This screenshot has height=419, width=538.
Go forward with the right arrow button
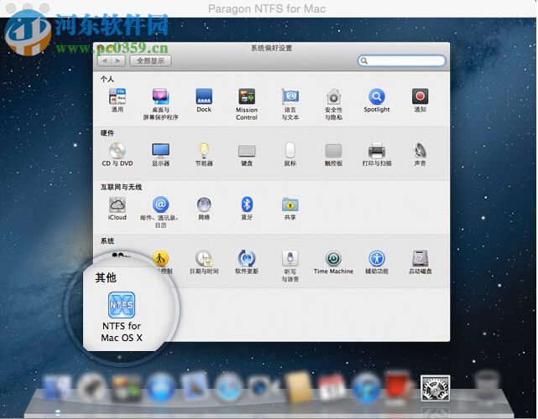click(x=118, y=61)
